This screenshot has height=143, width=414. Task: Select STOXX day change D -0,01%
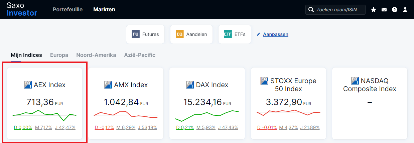coord(267,127)
